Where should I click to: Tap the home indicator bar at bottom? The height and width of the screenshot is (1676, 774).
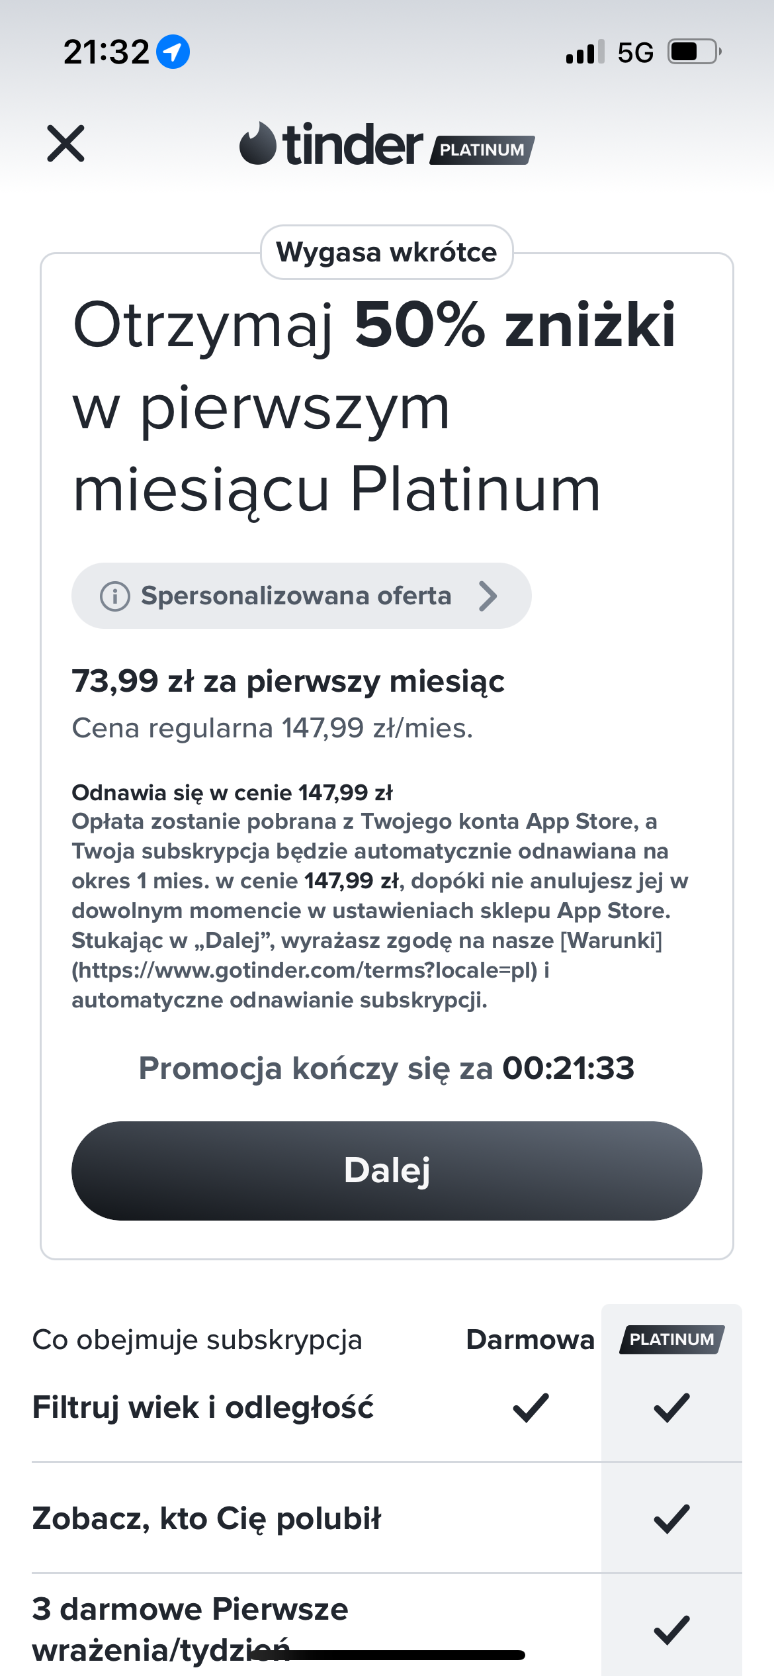pos(387,1655)
